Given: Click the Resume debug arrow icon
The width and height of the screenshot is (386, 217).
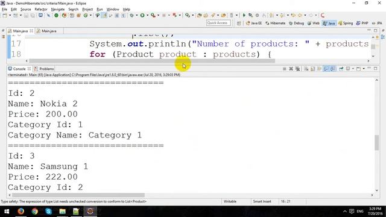Looking at the screenshot, I should 244,15.
